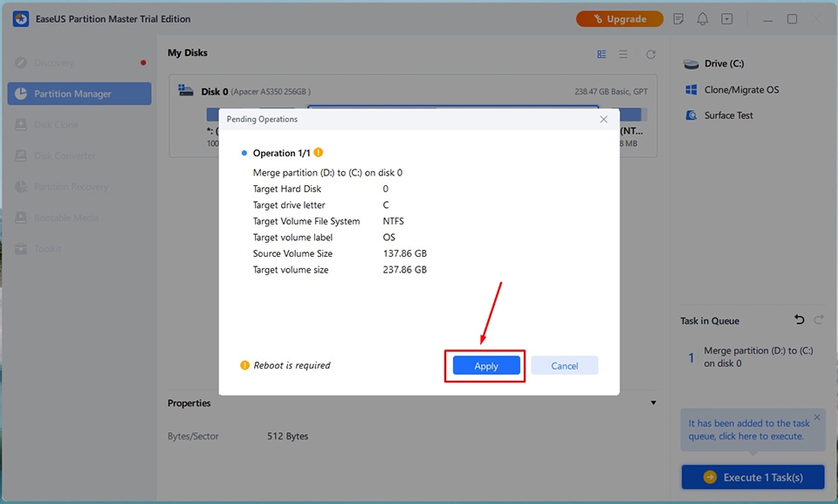Close the Pending Operations dialog
The height and width of the screenshot is (504, 838).
[603, 120]
